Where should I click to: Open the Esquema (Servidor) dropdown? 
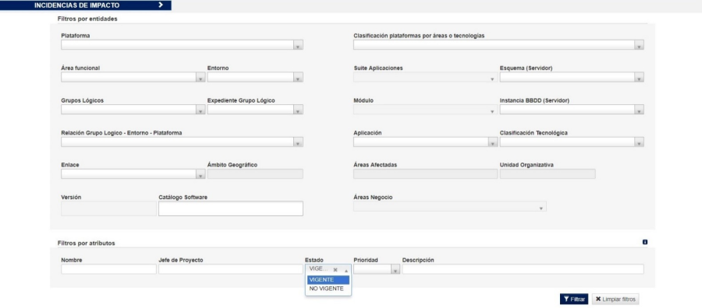tap(640, 77)
